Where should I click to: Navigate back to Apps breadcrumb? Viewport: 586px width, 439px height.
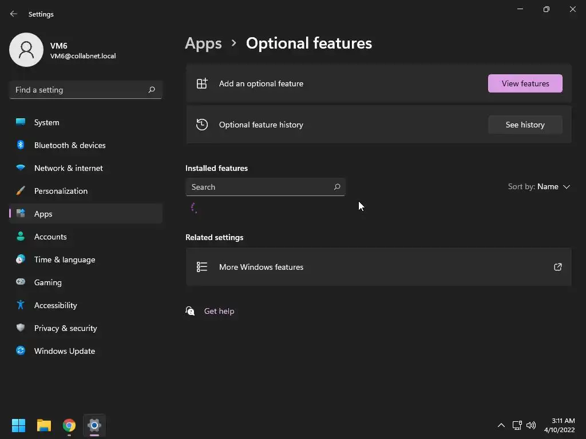coord(203,43)
